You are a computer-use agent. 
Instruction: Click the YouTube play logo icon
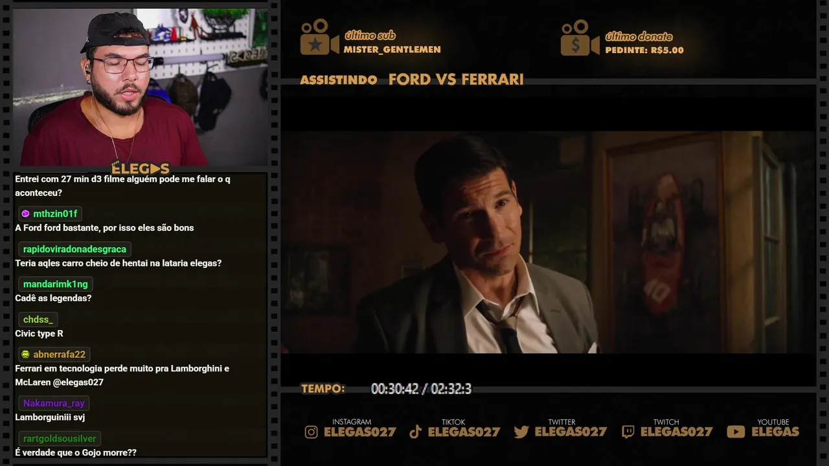[736, 432]
